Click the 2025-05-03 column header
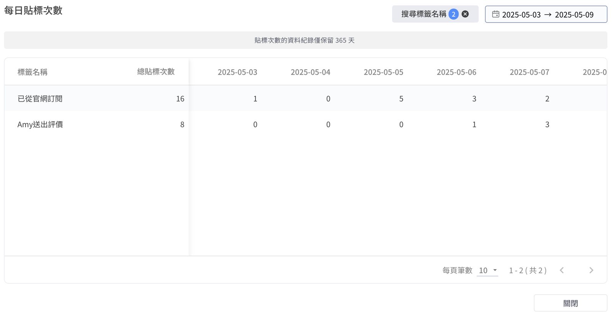612x315 pixels. click(x=238, y=72)
